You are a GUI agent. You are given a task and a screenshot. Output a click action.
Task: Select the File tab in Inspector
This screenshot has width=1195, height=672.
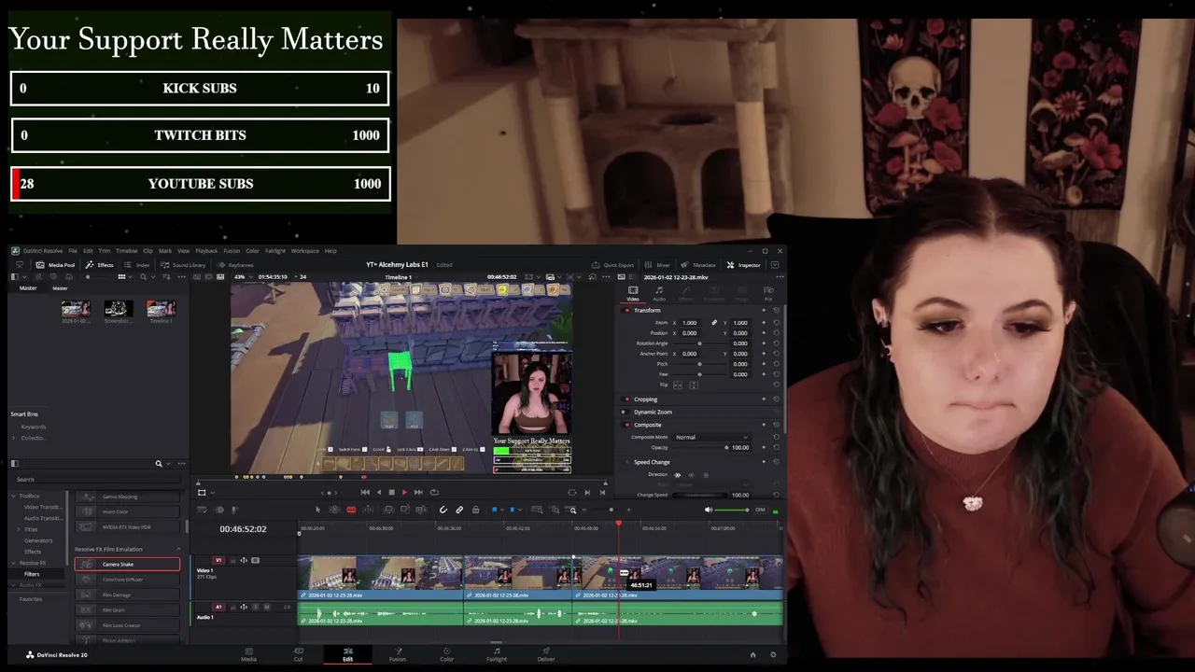point(768,294)
